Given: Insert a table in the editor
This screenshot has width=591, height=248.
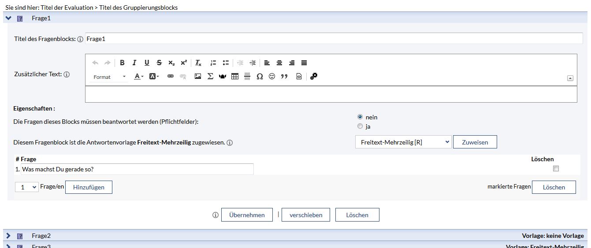Looking at the screenshot, I should click(x=235, y=77).
